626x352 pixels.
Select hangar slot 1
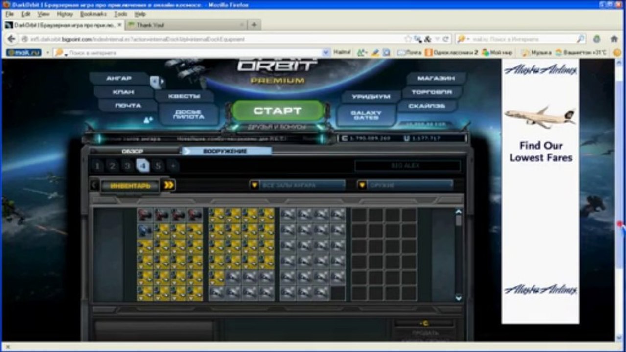click(x=97, y=166)
